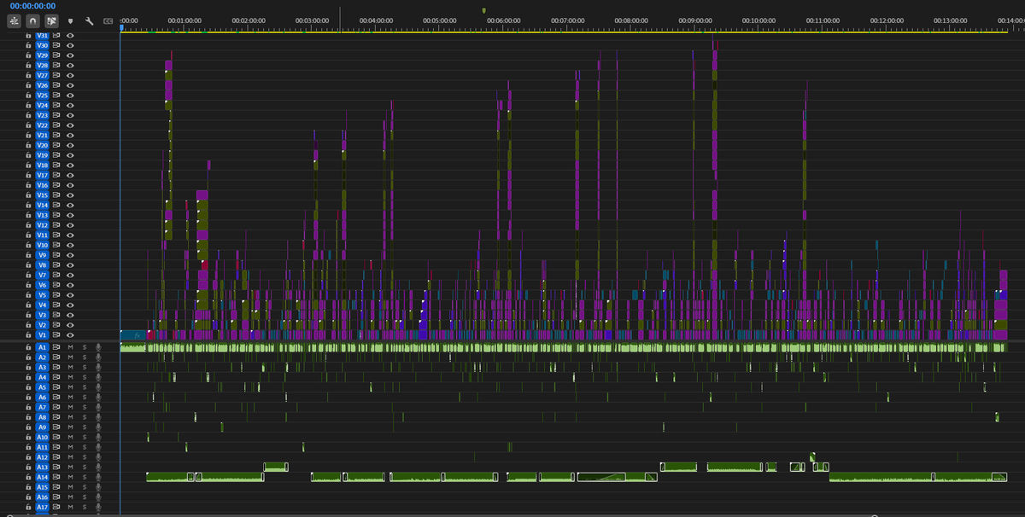The image size is (1025, 517).
Task: Lock the V1 video track
Action: 28,335
